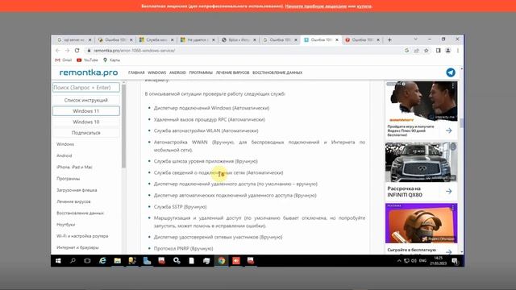Show hidden system tray icons
The height and width of the screenshot is (290, 516).
click(399, 261)
